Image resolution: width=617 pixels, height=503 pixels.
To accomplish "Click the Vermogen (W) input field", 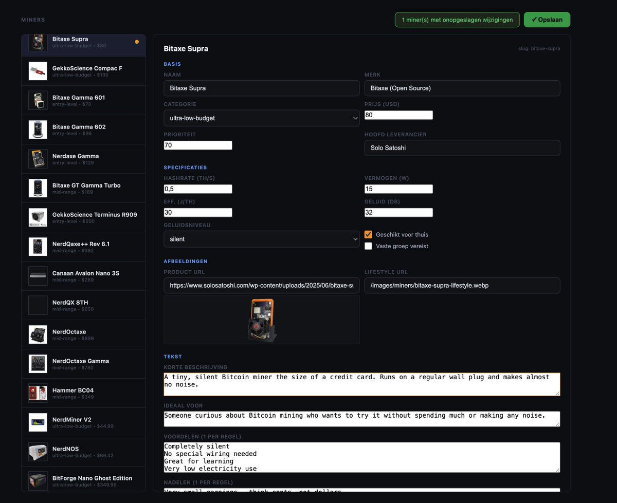I will [x=398, y=189].
